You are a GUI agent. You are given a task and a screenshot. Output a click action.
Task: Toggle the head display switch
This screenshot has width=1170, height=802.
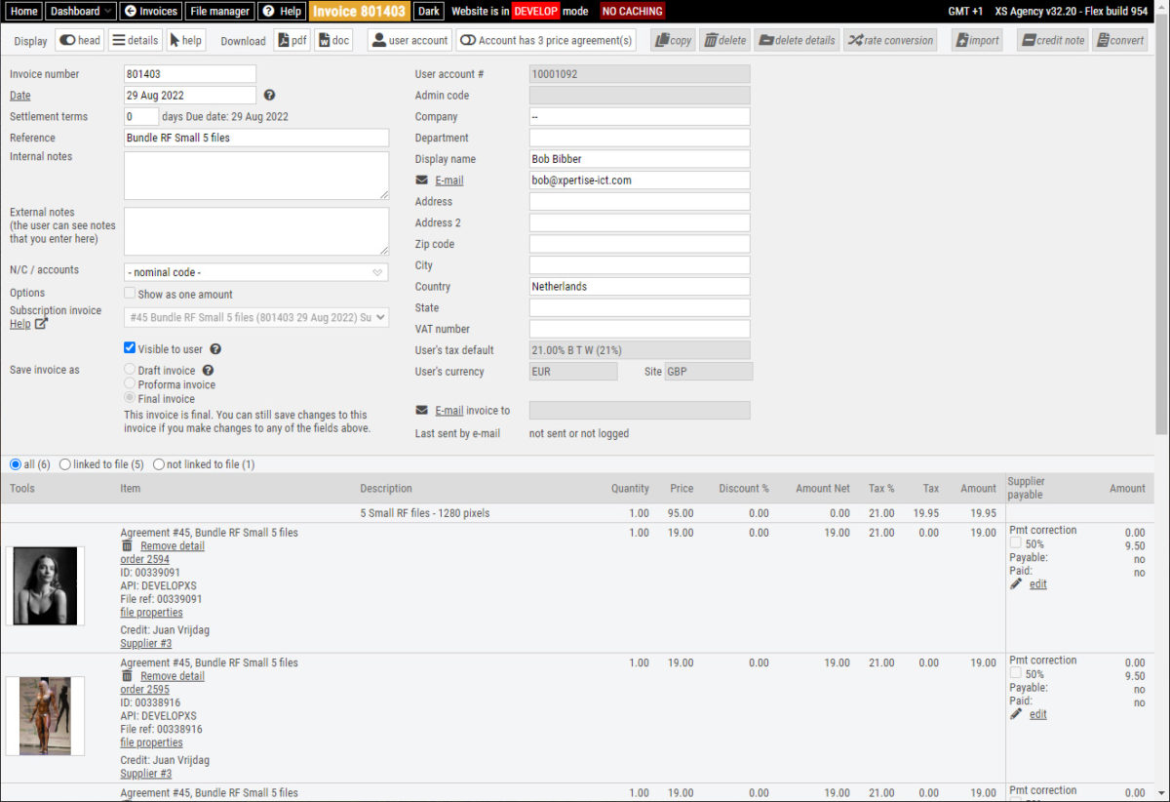click(80, 41)
